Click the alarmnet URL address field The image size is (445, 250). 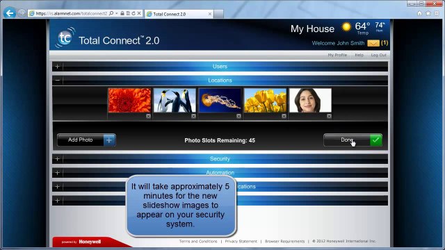tap(71, 13)
